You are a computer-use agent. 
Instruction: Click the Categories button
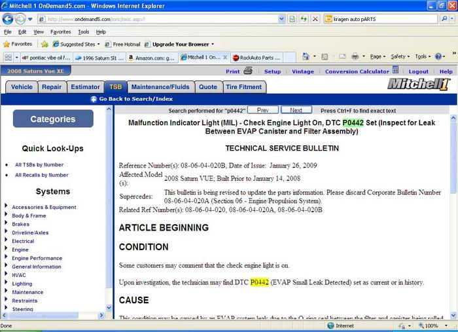tap(53, 119)
